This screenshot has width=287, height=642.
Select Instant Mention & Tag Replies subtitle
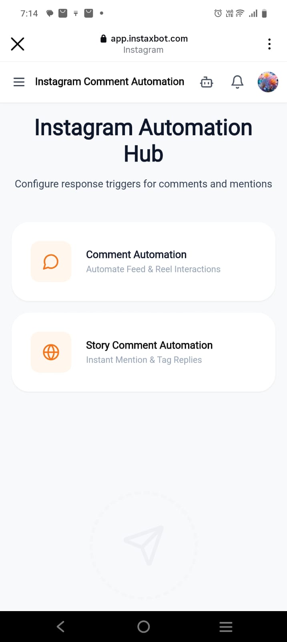(144, 360)
